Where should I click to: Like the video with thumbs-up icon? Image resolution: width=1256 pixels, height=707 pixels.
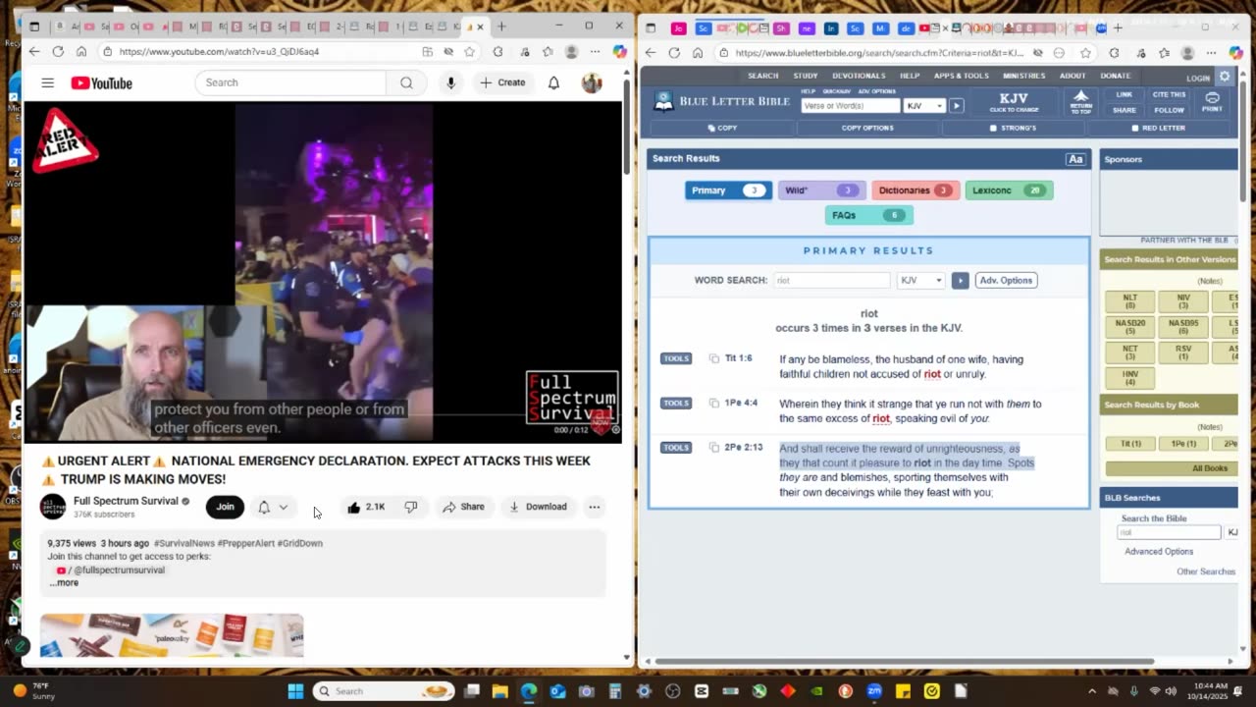click(x=354, y=507)
